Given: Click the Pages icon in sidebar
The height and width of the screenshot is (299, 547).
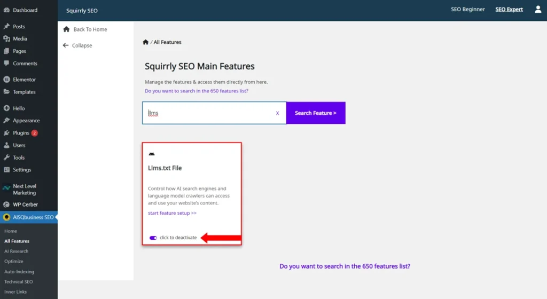Looking at the screenshot, I should [x=6, y=51].
